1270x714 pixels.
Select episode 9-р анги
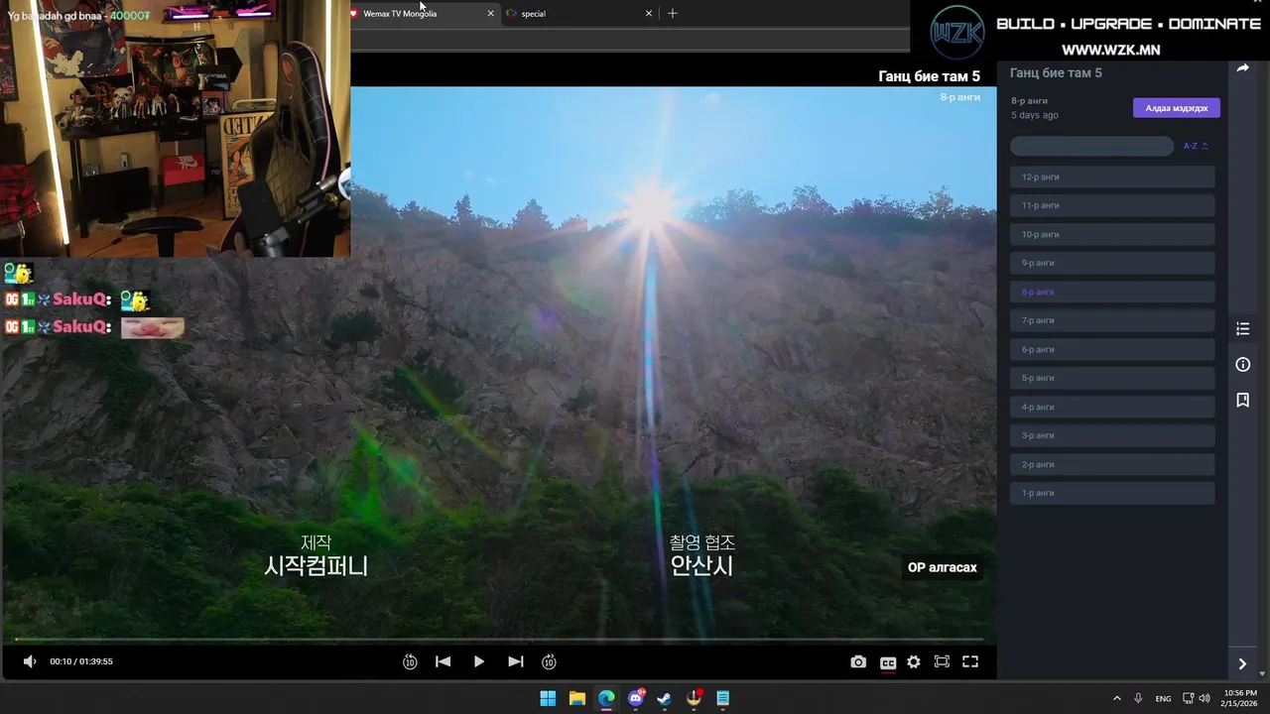1112,264
